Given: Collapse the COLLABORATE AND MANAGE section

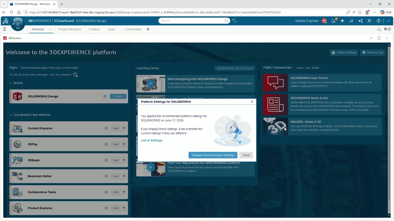Looking at the screenshot, I should pyautogui.click(x=11, y=115).
